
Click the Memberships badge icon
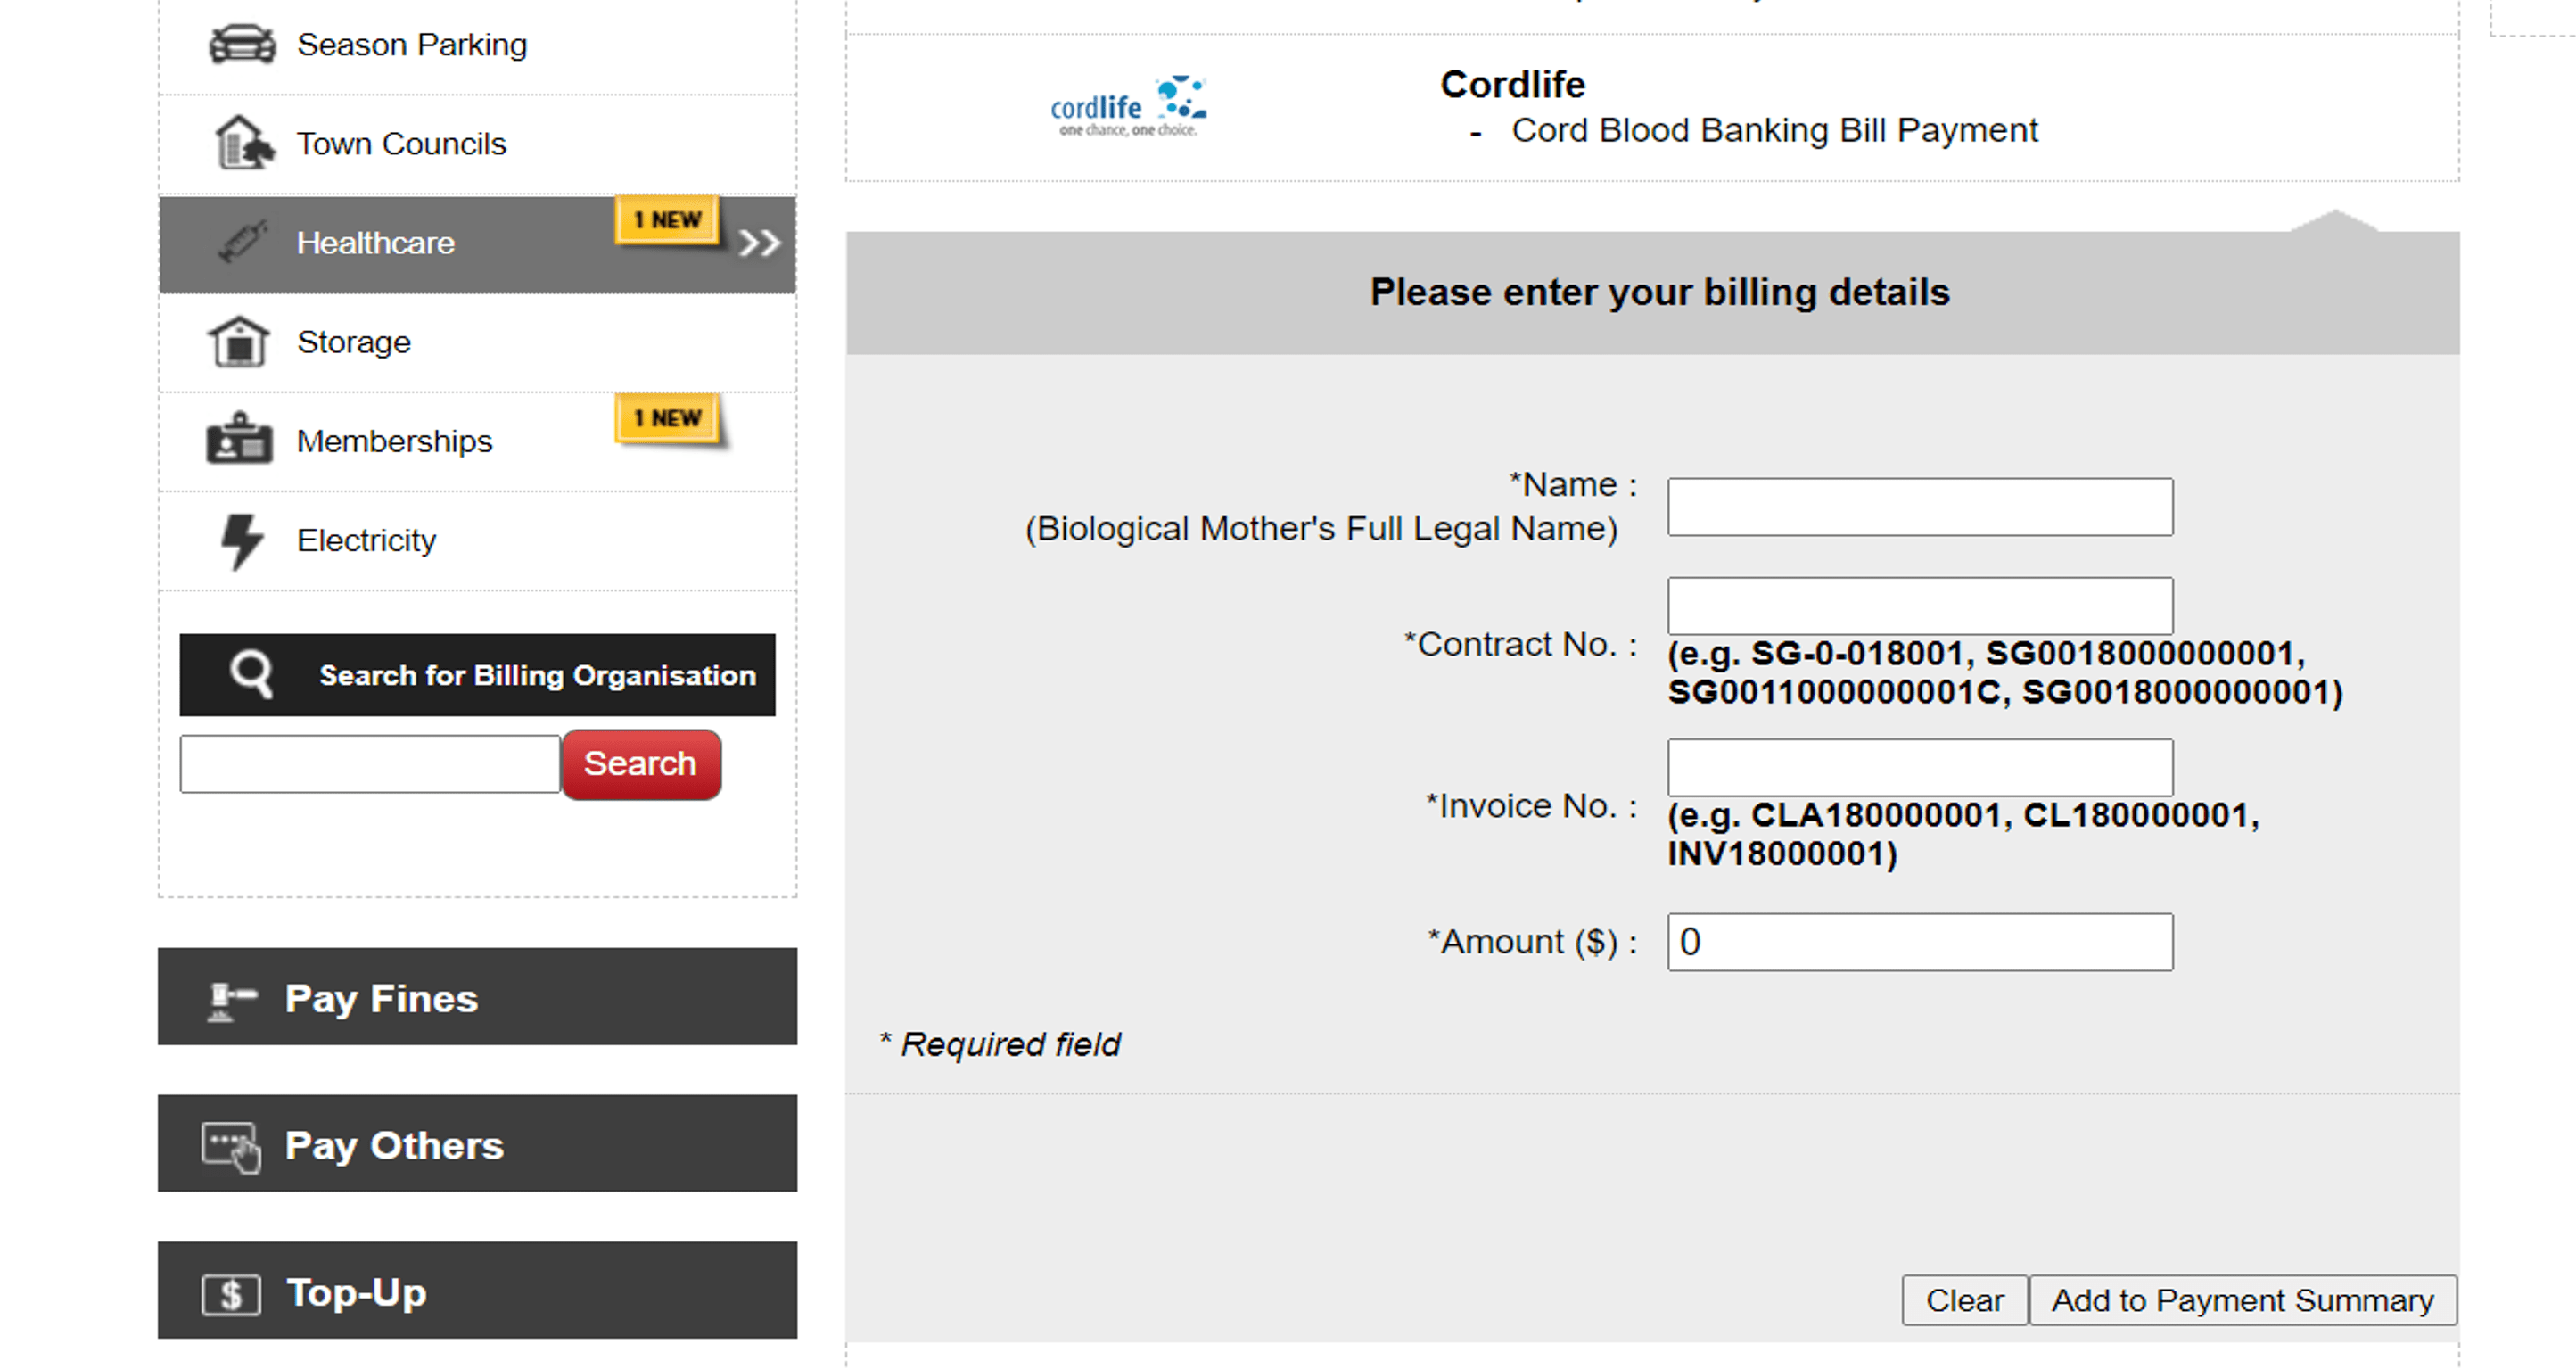click(x=239, y=439)
